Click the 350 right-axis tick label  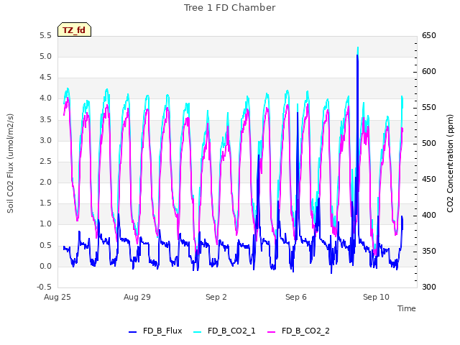pyautogui.click(x=429, y=252)
